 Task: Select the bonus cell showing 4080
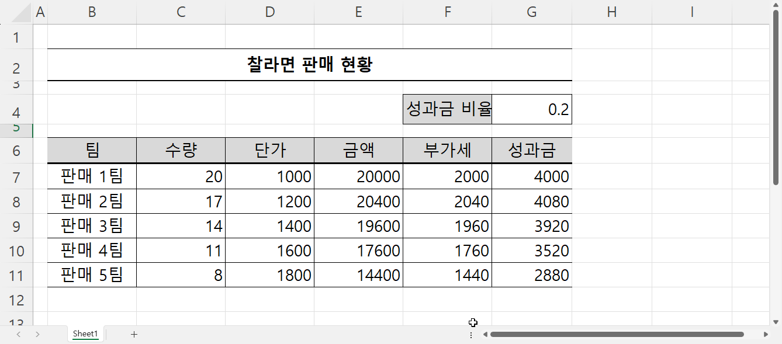532,201
